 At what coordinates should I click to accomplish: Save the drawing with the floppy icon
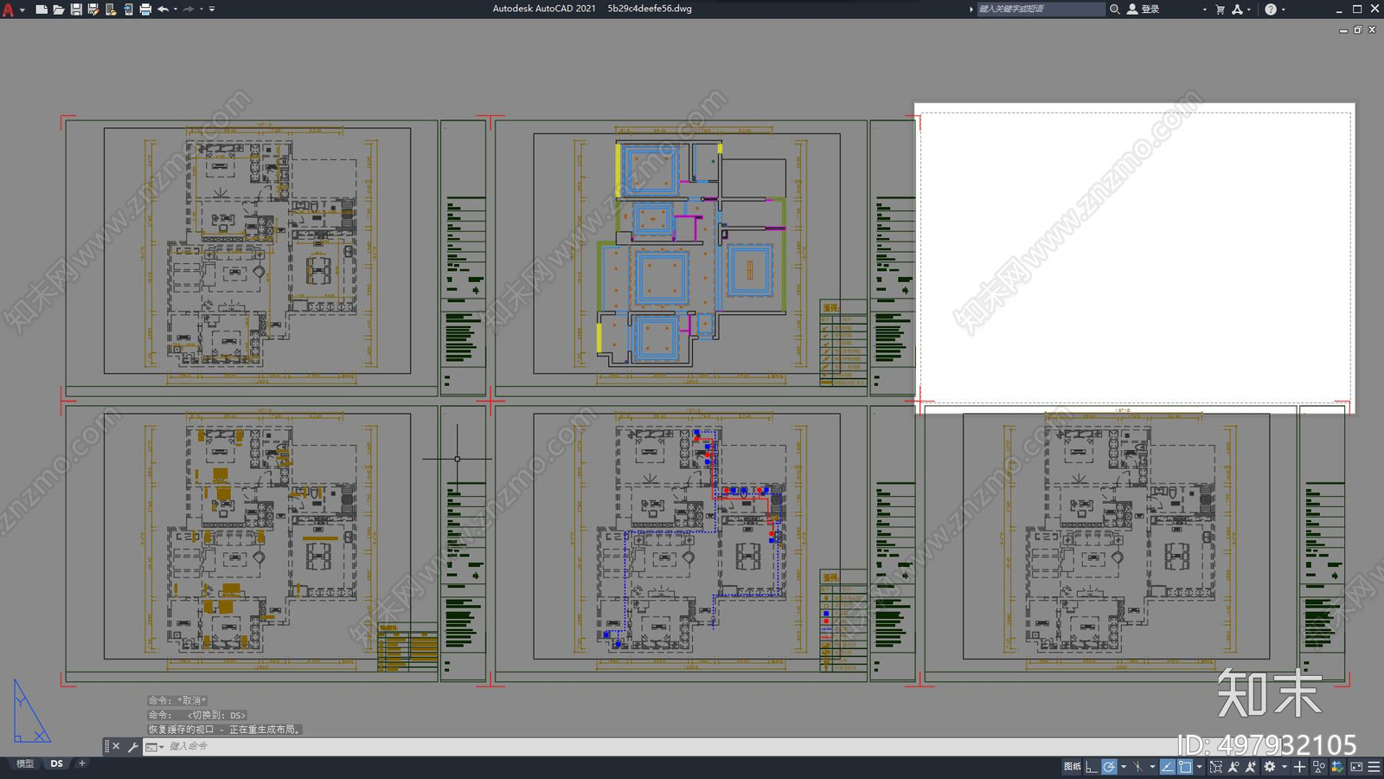[76, 10]
